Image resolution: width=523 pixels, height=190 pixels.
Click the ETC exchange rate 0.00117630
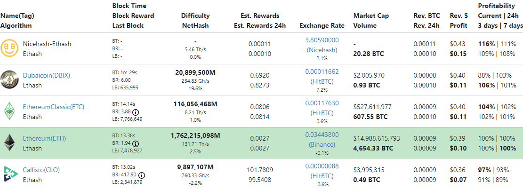click(x=322, y=103)
